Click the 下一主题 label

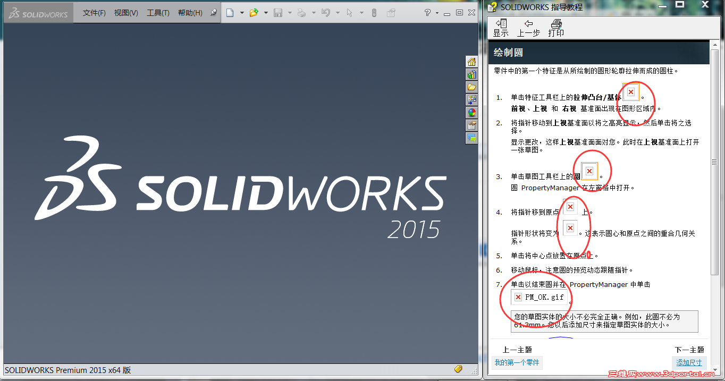coord(689,350)
